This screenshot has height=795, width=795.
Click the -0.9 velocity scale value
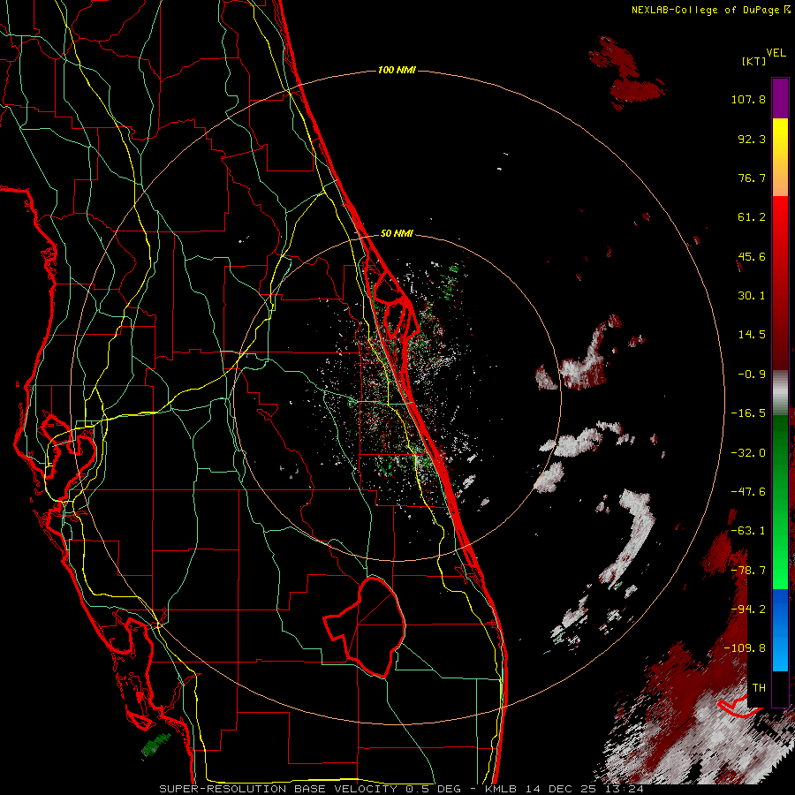click(x=752, y=375)
